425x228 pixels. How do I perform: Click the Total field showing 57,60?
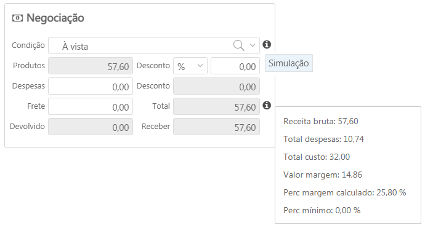point(217,106)
